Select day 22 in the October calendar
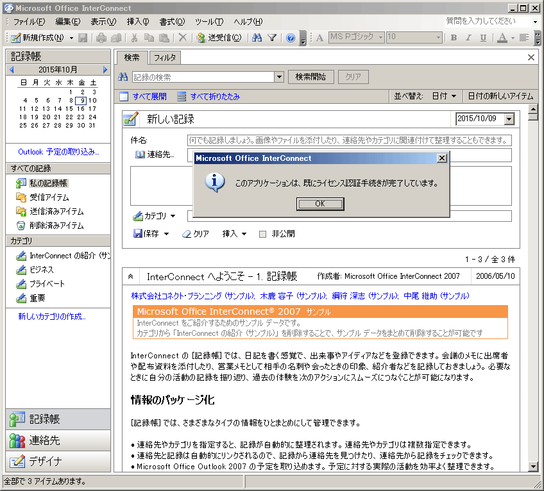Screen dimensions: 544x491 [x=69, y=117]
